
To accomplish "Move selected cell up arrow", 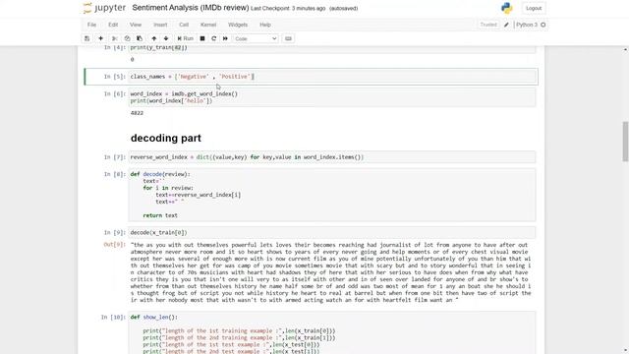I will click(x=153, y=38).
